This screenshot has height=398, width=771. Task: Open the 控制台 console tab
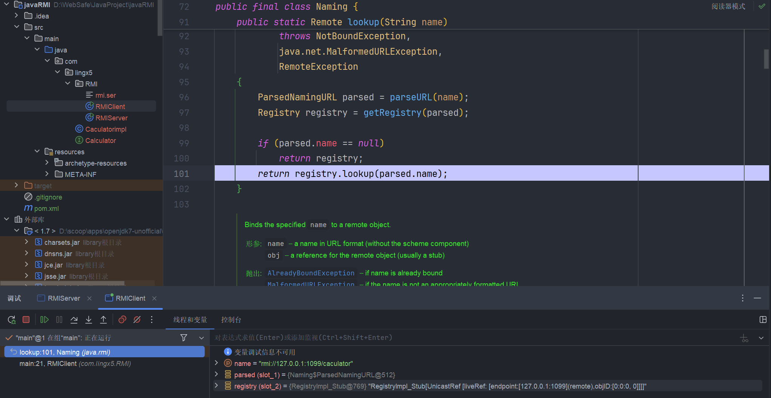[231, 320]
